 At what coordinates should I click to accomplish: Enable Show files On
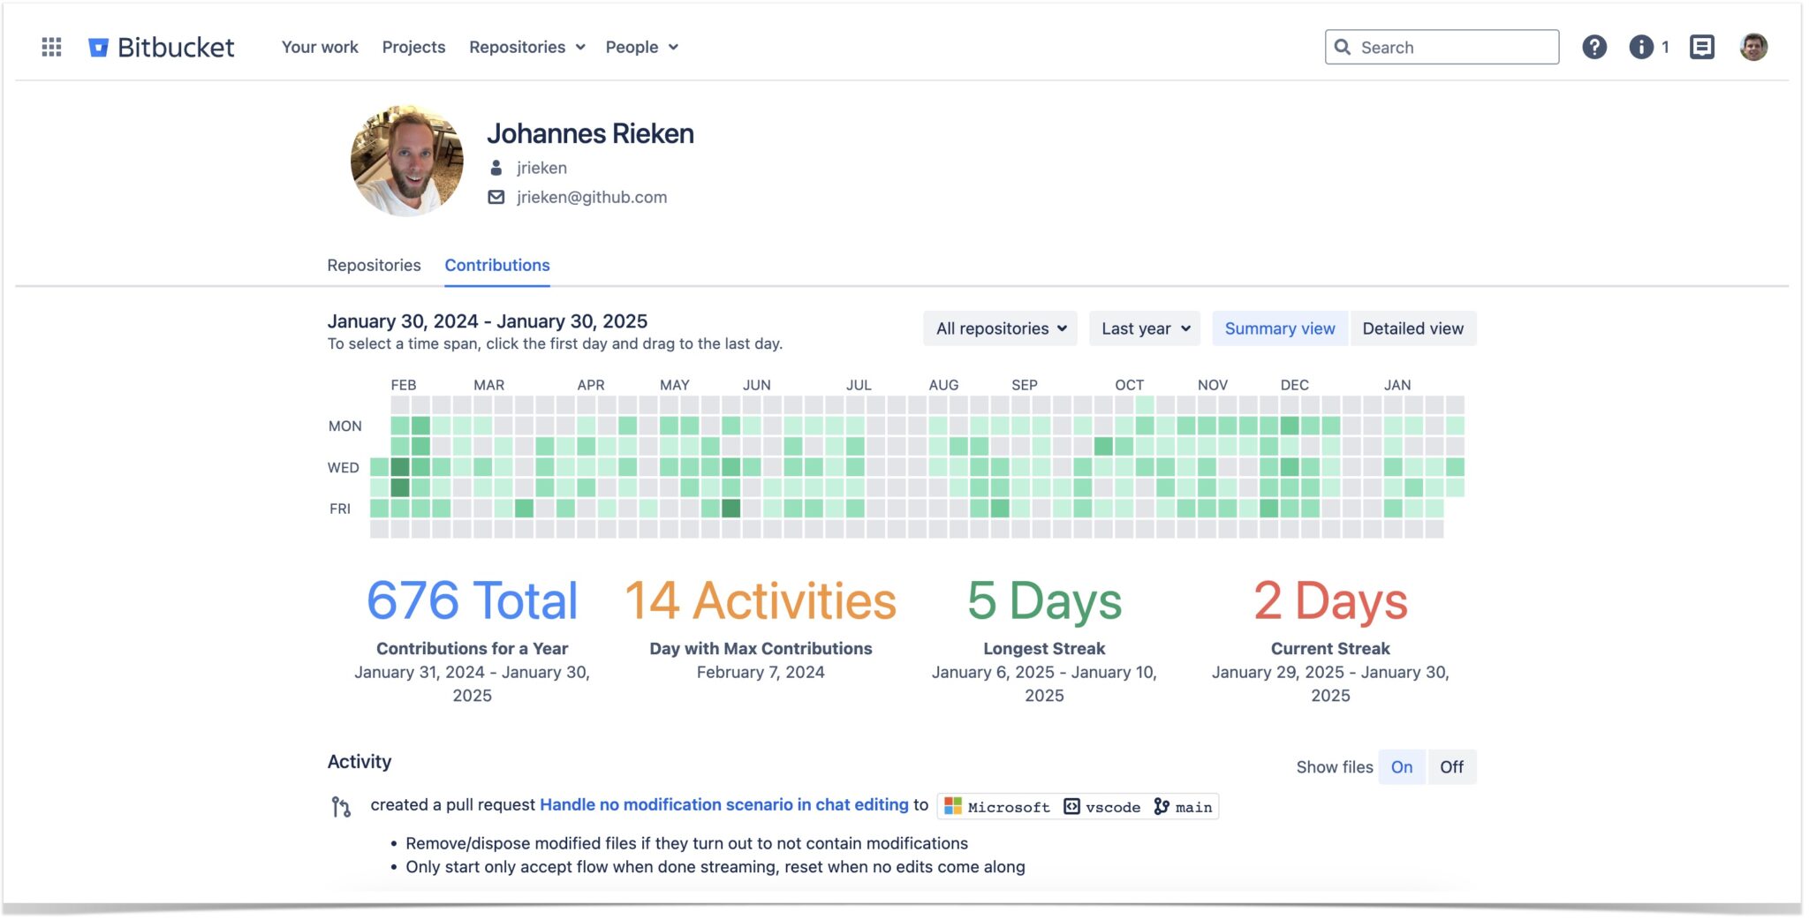coord(1401,766)
